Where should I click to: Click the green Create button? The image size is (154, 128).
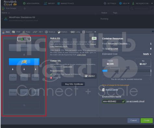point(147,121)
